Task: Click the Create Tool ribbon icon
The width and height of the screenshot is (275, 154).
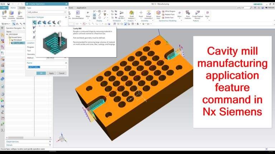Action: click(4, 15)
